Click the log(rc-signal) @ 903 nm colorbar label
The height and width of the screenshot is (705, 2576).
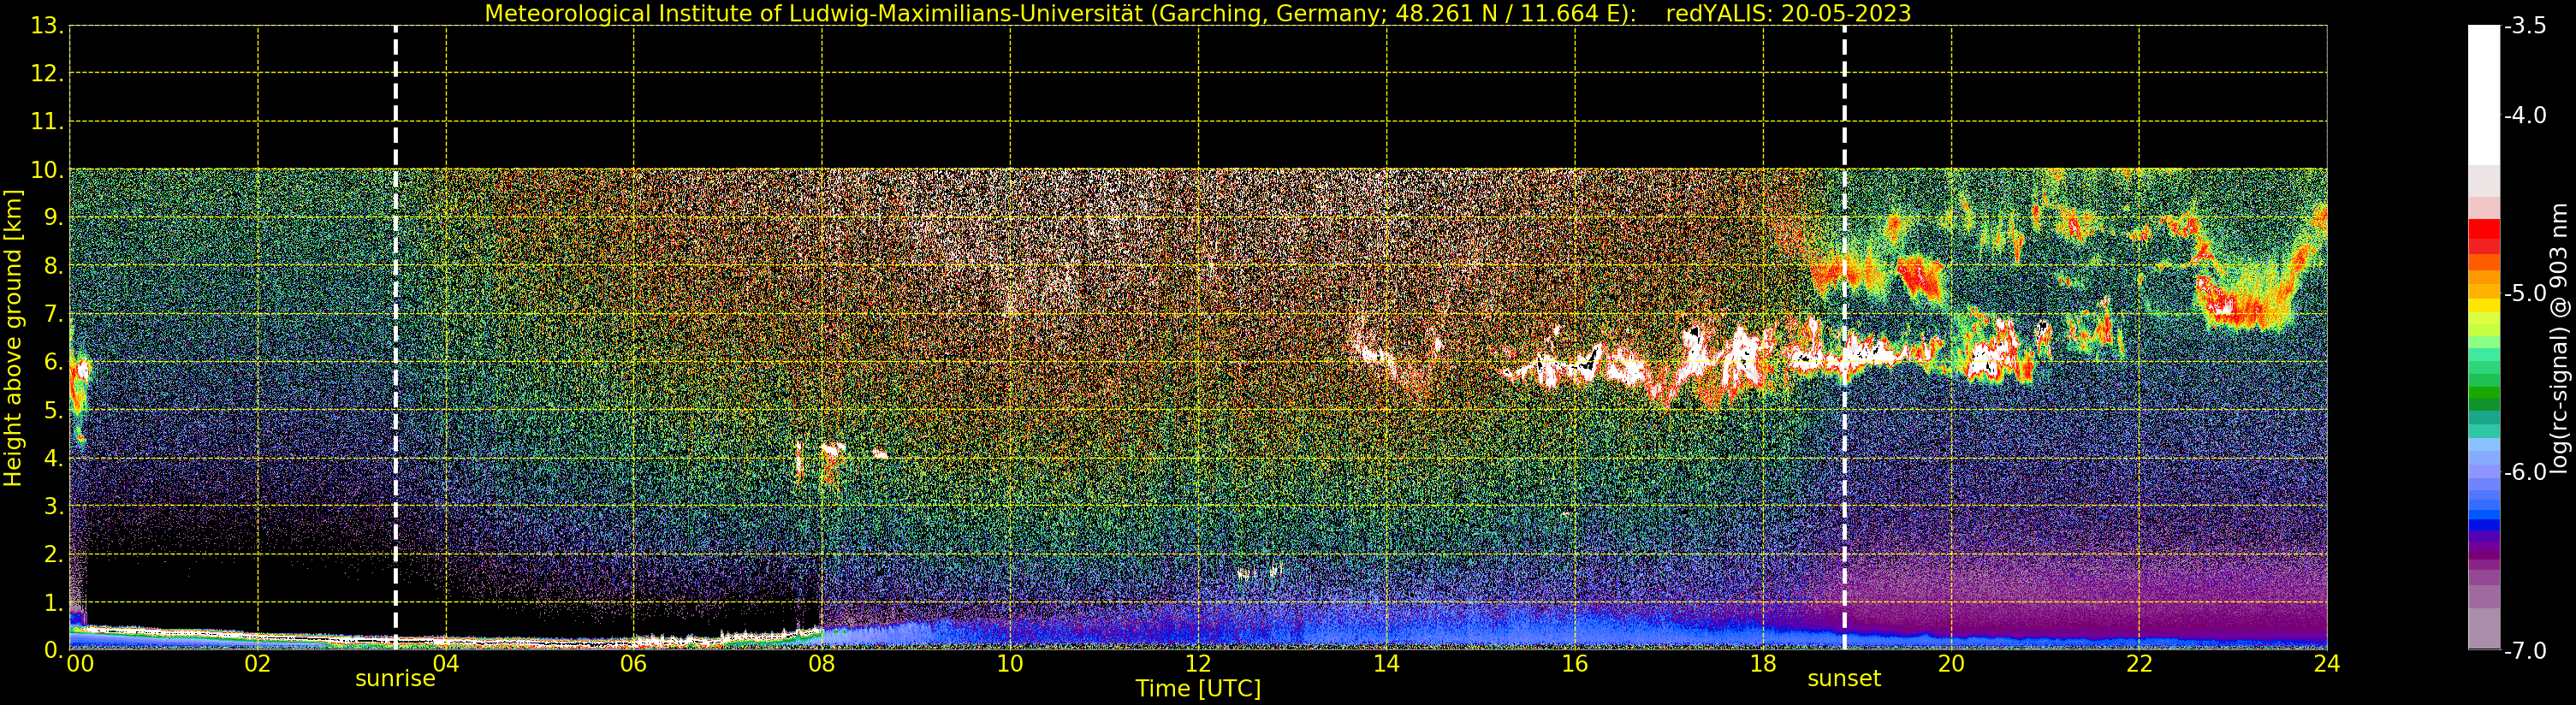2560,338
